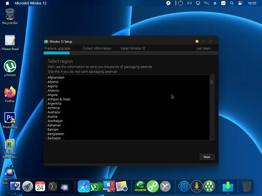This screenshot has width=262, height=196.
Task: Open the CPU usage meter in menu bar
Action: (179, 3)
